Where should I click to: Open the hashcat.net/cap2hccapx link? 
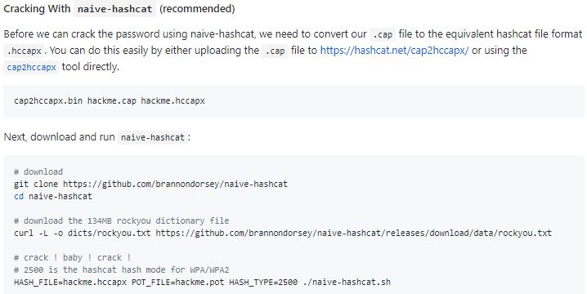[x=394, y=50]
